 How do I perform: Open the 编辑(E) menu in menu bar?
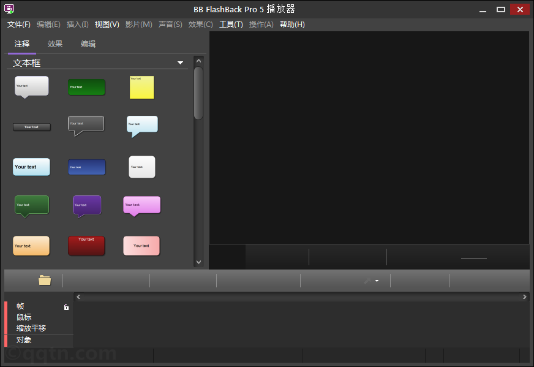pyautogui.click(x=48, y=25)
